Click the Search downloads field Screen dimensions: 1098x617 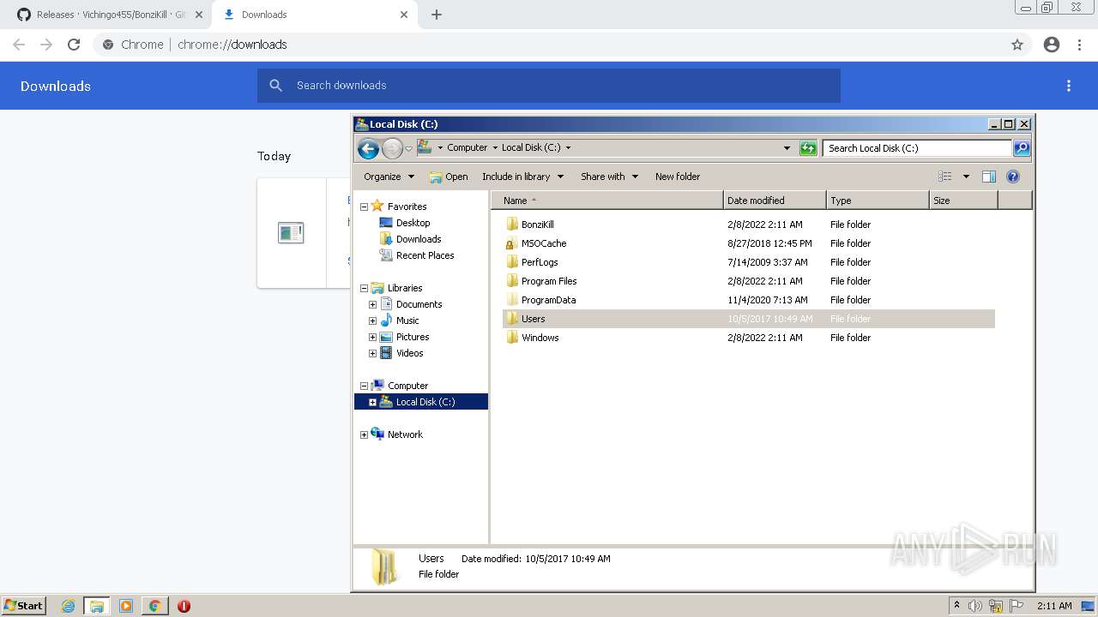tap(549, 86)
